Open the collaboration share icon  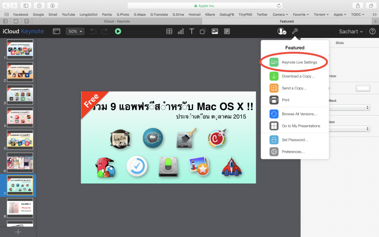(x=281, y=31)
